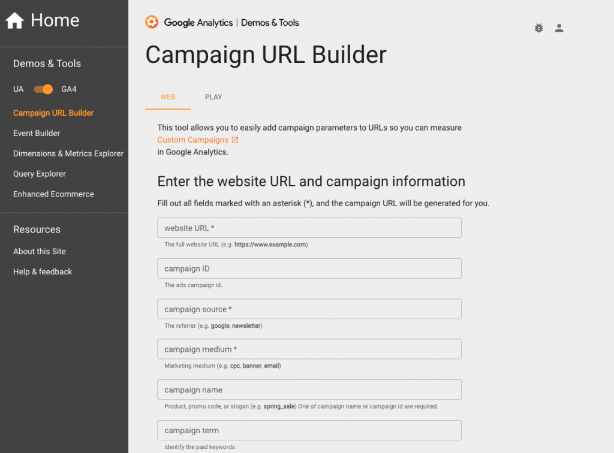Select Campaign URL Builder in the sidebar
The width and height of the screenshot is (614, 453).
(53, 113)
